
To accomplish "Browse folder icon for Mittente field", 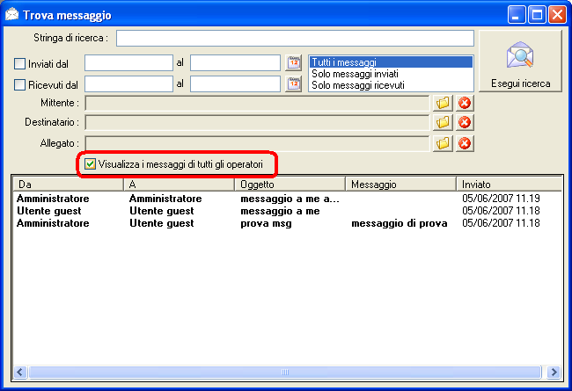I will point(443,103).
